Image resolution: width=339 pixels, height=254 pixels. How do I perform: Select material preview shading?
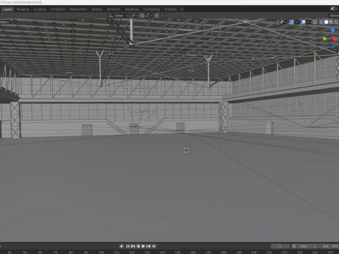[331, 22]
